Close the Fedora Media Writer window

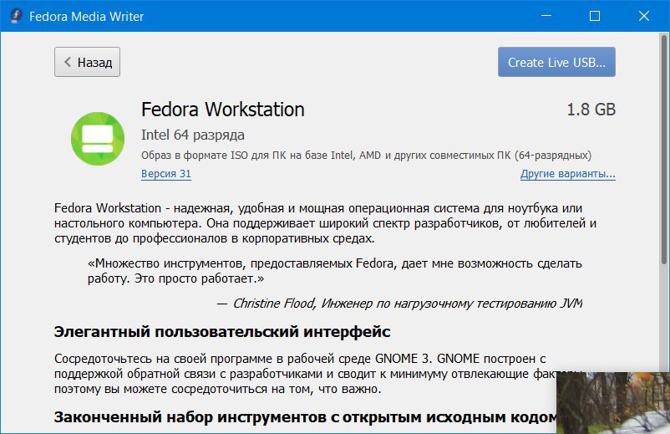(643, 16)
